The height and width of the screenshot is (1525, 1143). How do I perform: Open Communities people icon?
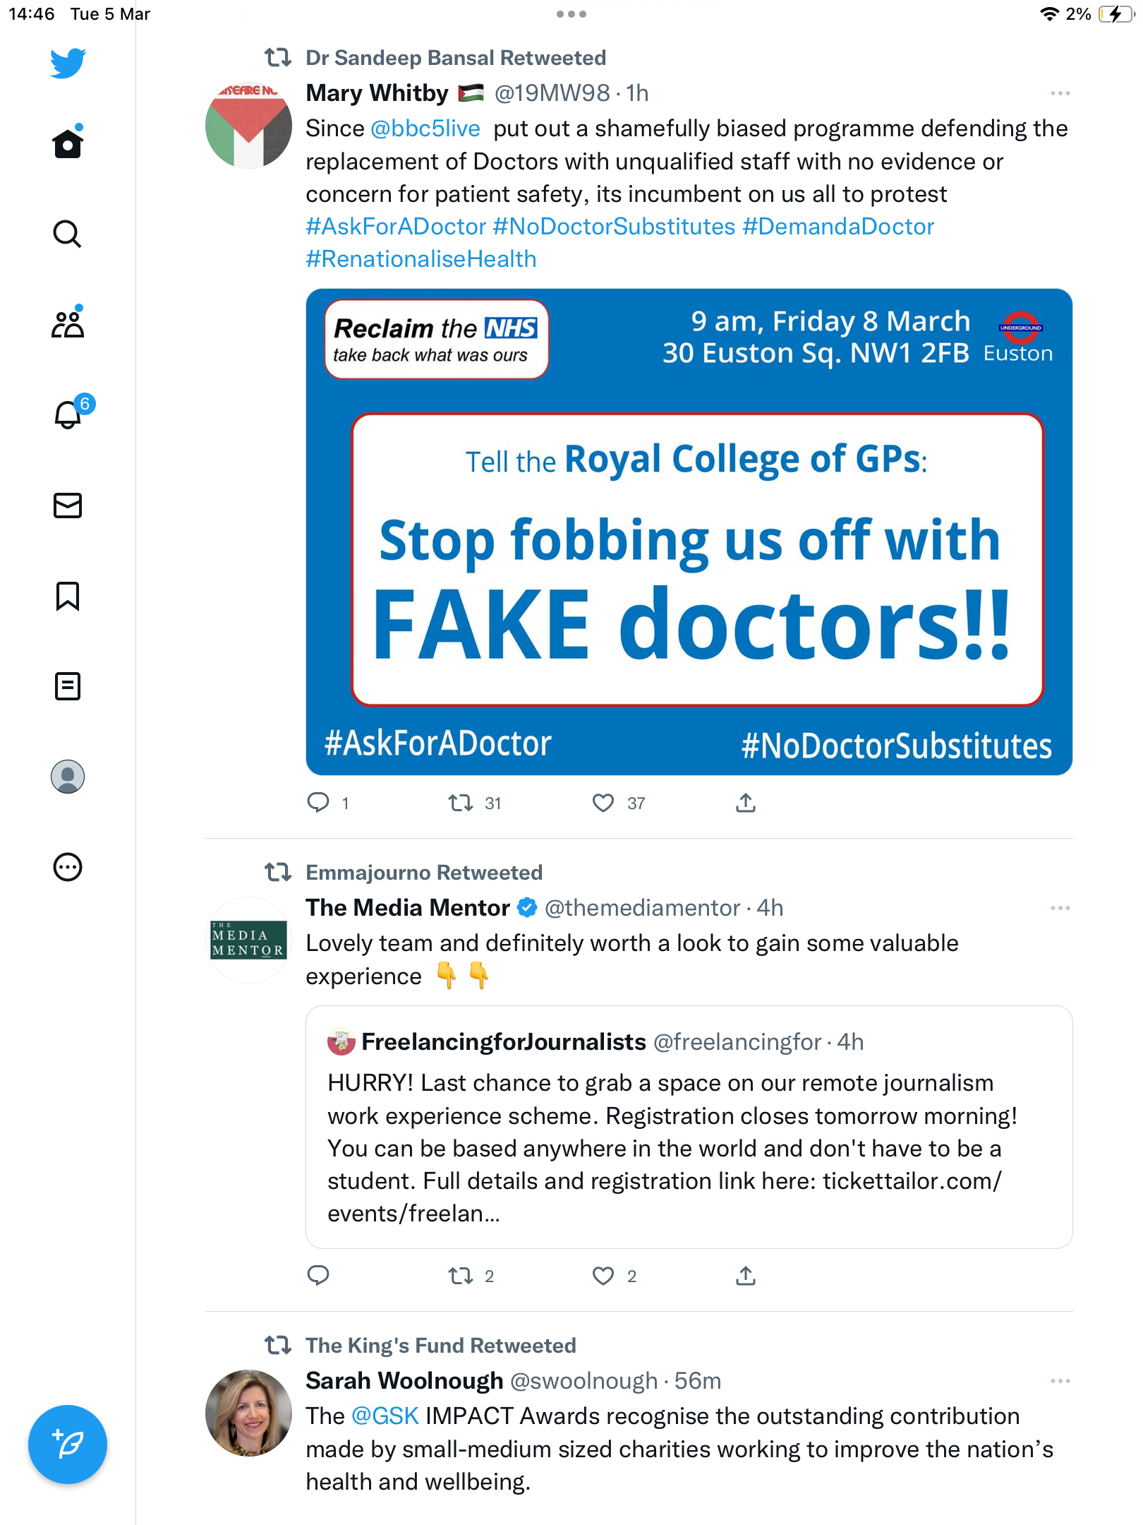click(68, 324)
